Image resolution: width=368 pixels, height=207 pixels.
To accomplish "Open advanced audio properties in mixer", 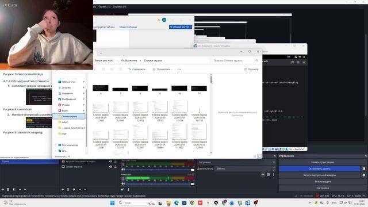I will [122, 189].
